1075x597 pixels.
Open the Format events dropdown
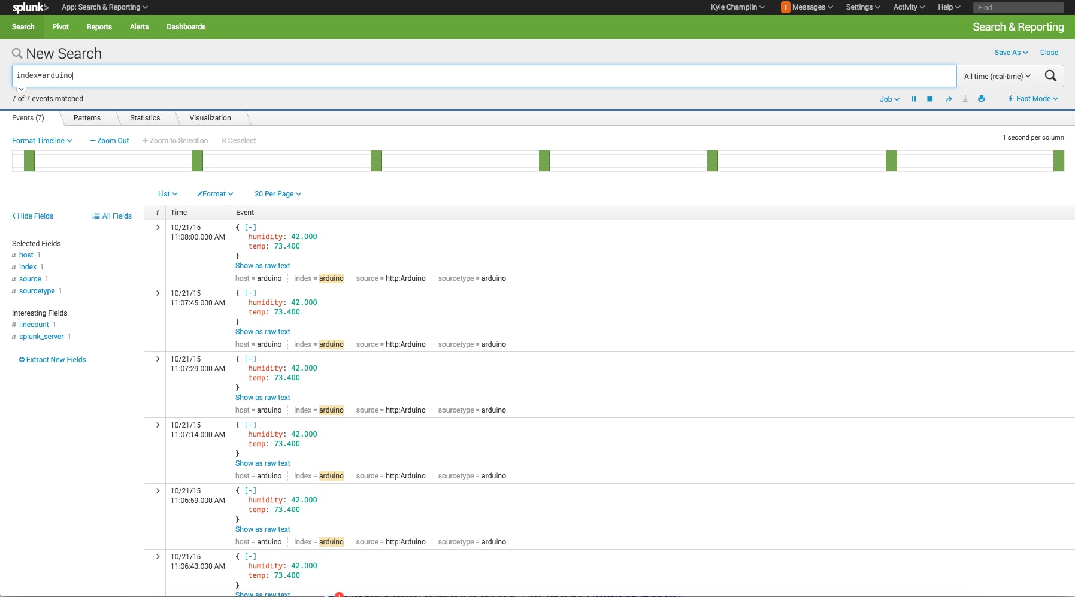[215, 194]
